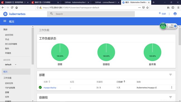This screenshot has height=102, width=181.
Task: Open 集群 cluster section in sidebar
Action: click(5, 30)
